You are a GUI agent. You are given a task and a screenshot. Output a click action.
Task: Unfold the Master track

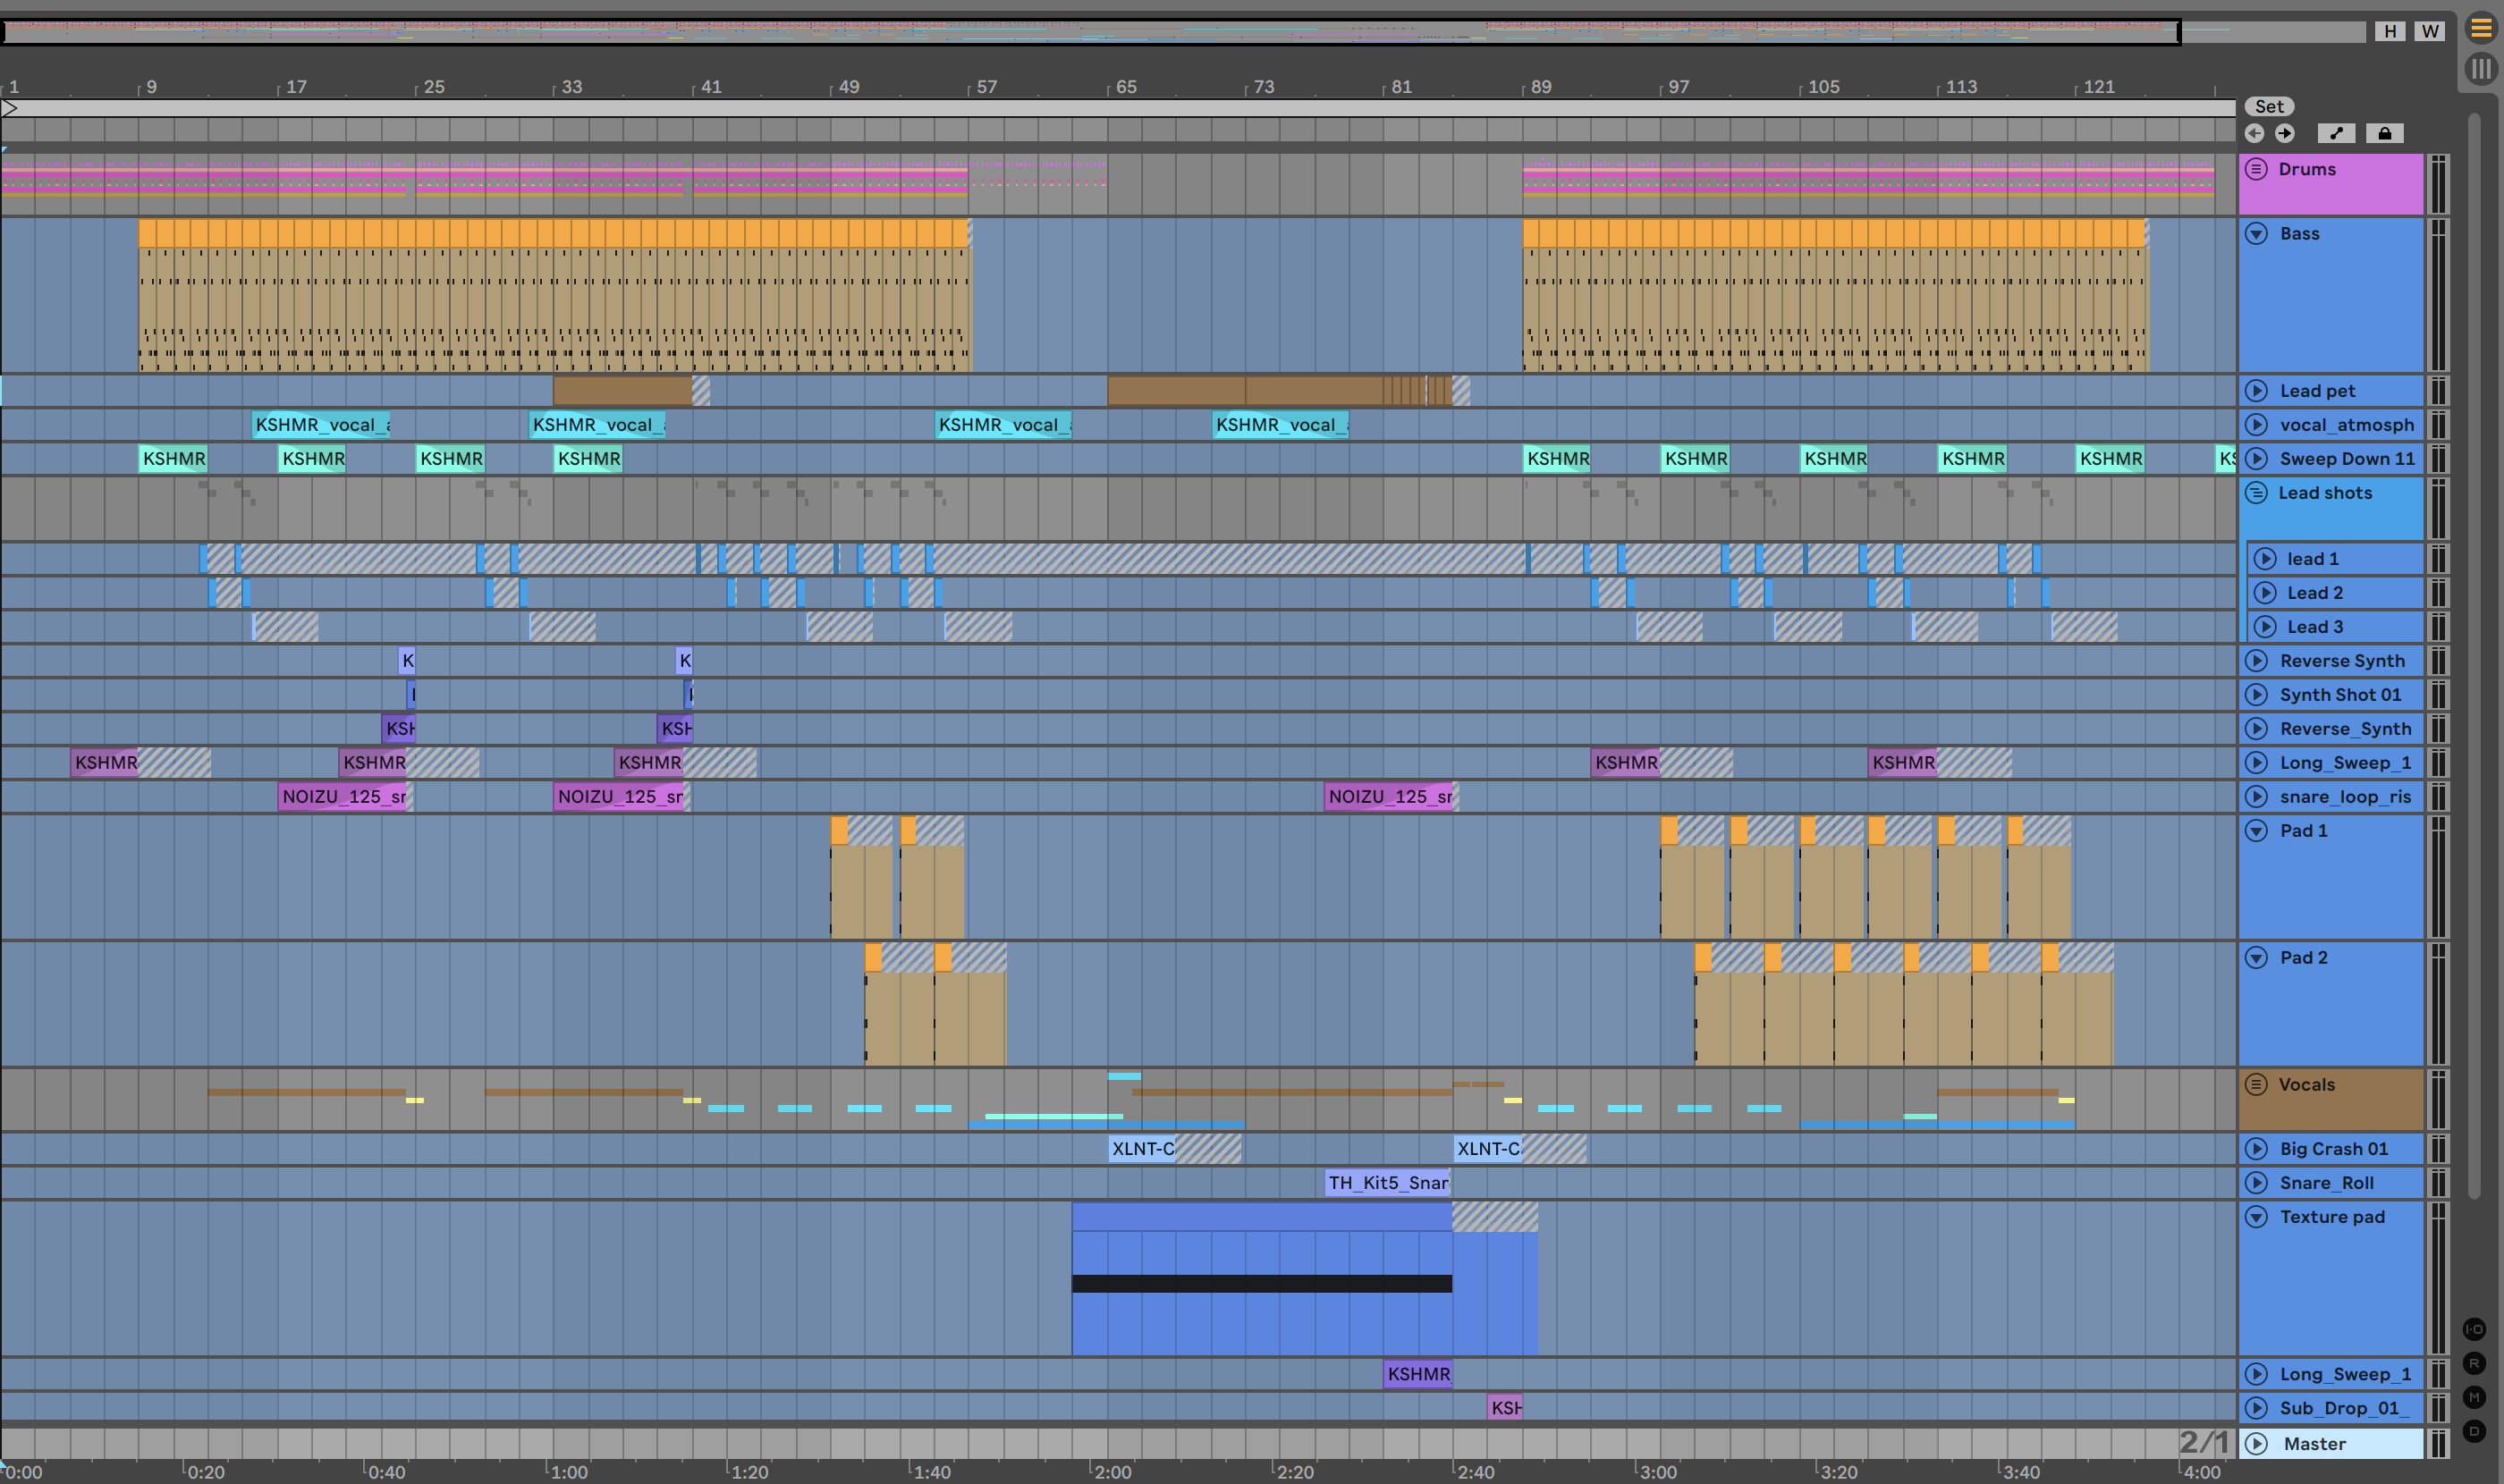(2256, 1443)
